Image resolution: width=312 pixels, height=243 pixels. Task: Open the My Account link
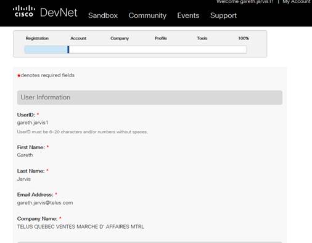297,2
